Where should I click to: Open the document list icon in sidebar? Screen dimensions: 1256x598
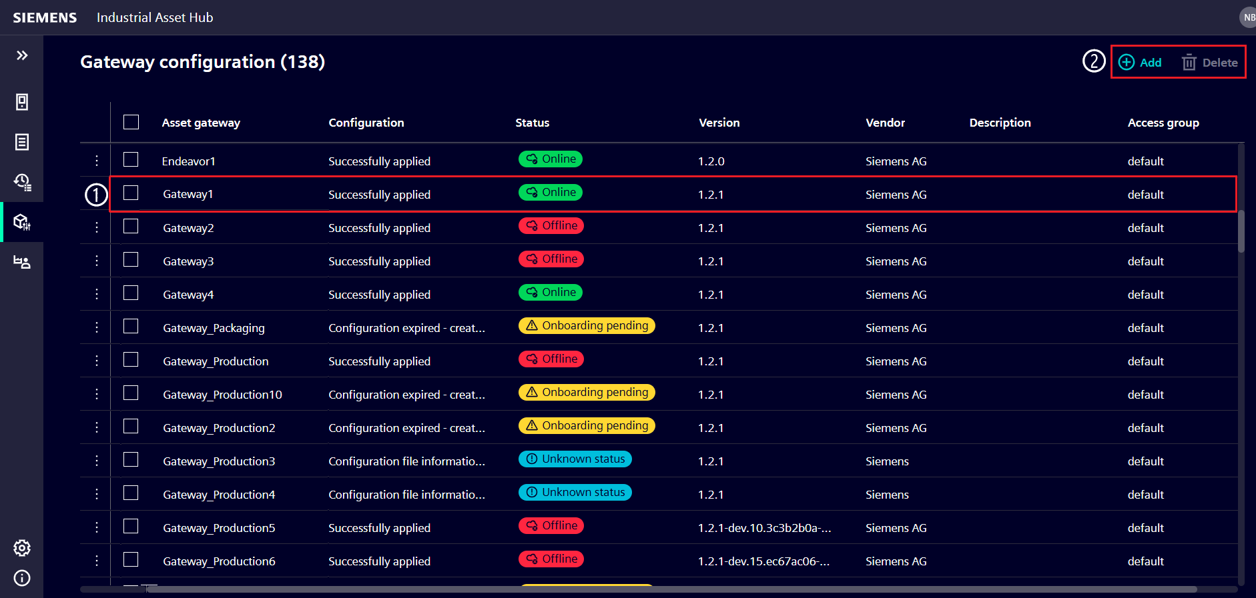click(x=22, y=142)
